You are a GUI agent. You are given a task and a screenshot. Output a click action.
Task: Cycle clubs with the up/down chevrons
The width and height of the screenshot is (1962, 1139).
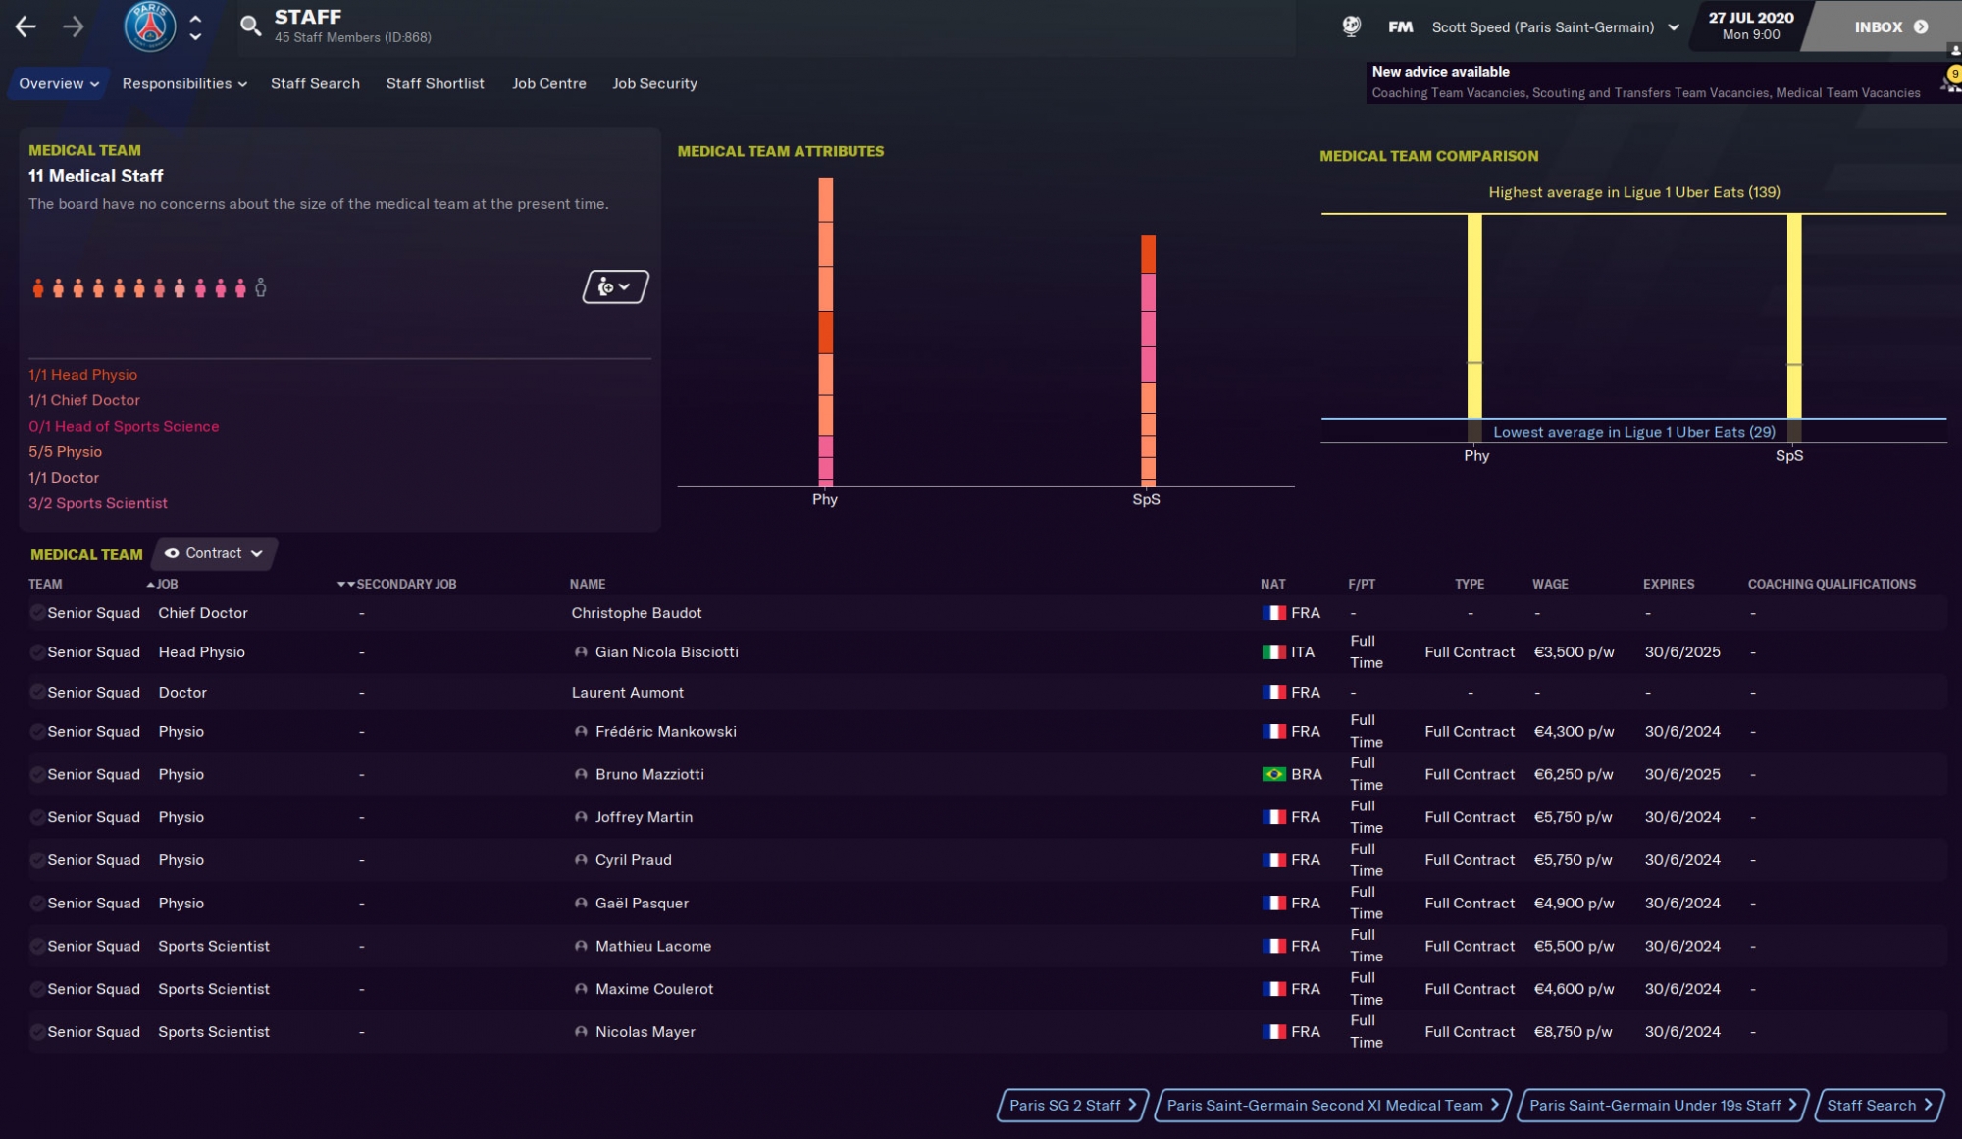click(x=195, y=26)
